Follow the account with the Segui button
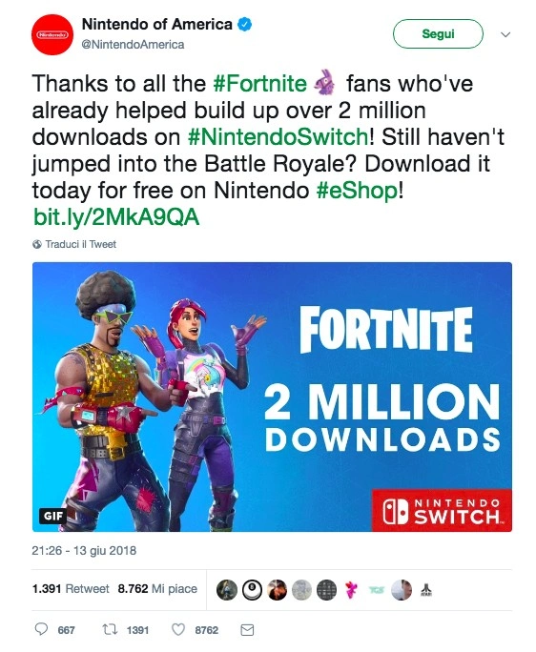The height and width of the screenshot is (652, 536). click(438, 33)
